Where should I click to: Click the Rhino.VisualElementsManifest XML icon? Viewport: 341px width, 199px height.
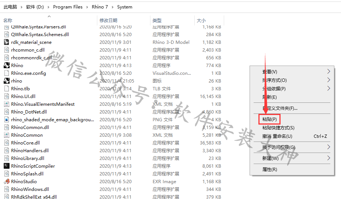point(7,104)
